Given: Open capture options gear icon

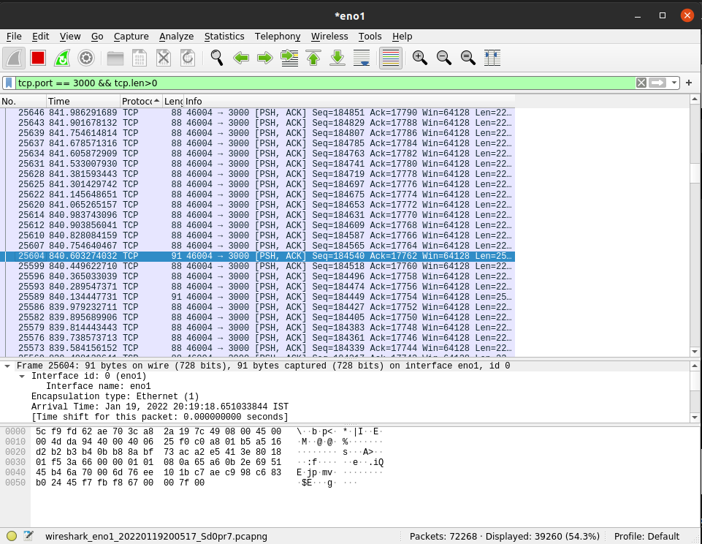Looking at the screenshot, I should [x=86, y=58].
